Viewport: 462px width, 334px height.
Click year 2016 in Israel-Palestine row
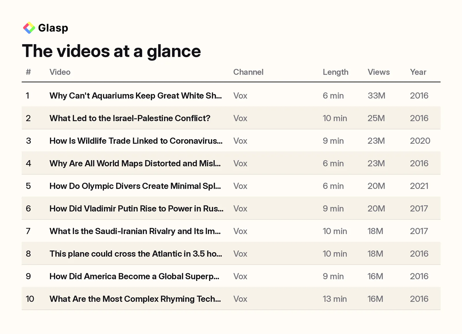[x=419, y=118]
